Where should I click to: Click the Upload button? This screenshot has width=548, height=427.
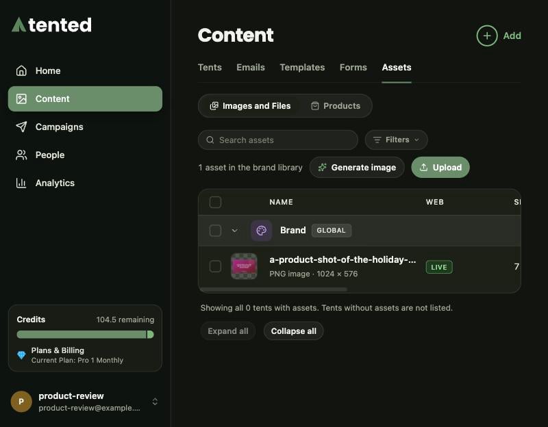coord(440,167)
